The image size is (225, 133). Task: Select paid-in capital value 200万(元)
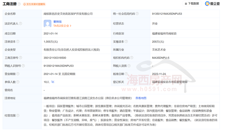[158, 42]
